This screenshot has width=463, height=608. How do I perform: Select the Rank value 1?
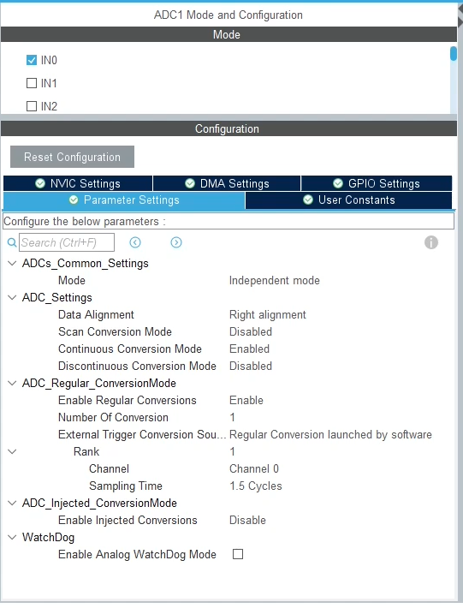pyautogui.click(x=232, y=452)
